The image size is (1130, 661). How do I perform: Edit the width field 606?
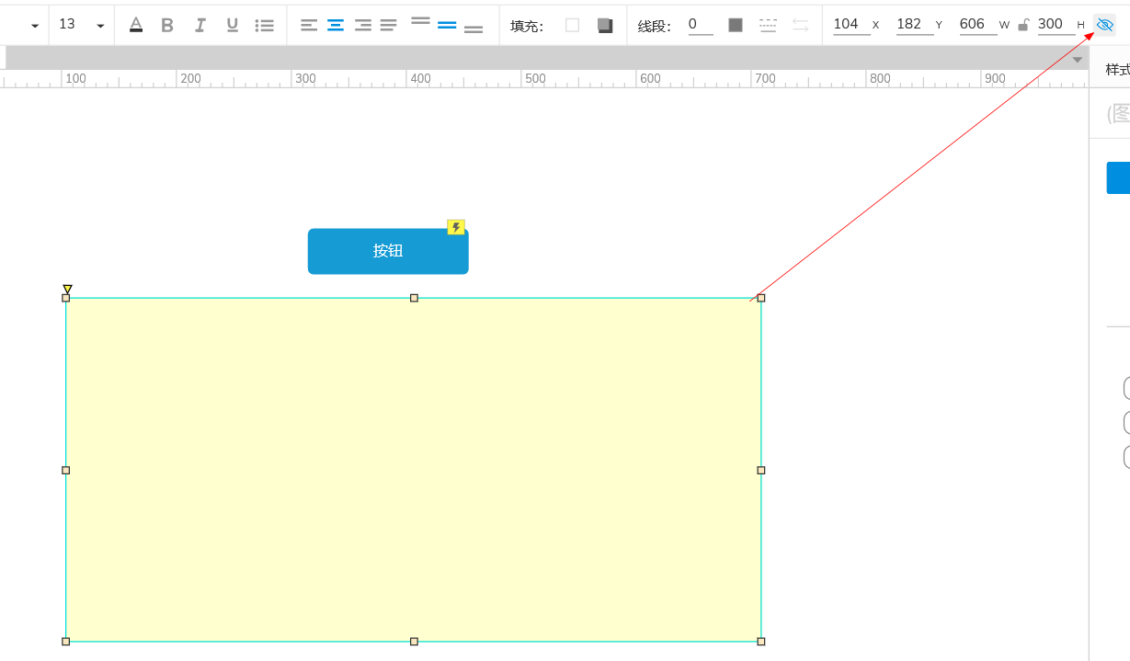977,25
